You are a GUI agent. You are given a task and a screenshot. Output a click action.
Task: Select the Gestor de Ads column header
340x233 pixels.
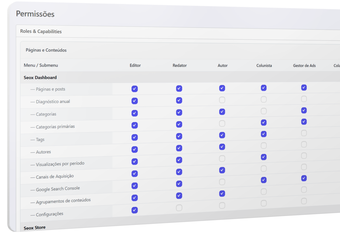coord(304,66)
